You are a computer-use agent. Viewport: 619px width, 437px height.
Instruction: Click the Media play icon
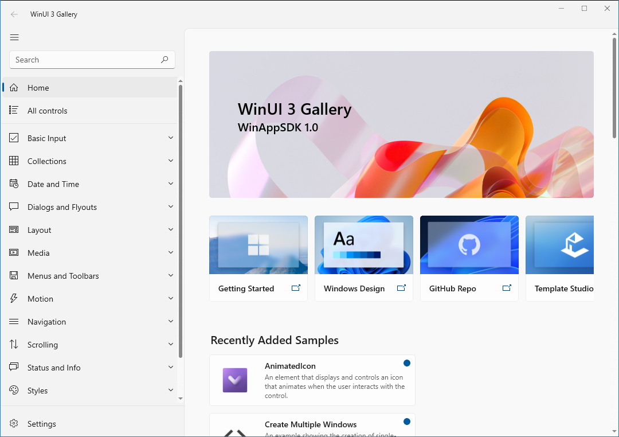[14, 252]
